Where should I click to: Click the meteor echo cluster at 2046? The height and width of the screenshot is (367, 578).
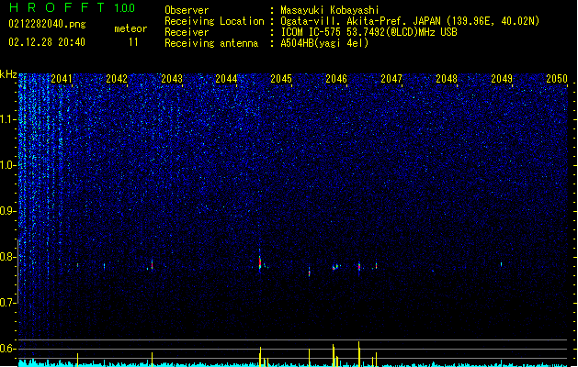tap(336, 266)
